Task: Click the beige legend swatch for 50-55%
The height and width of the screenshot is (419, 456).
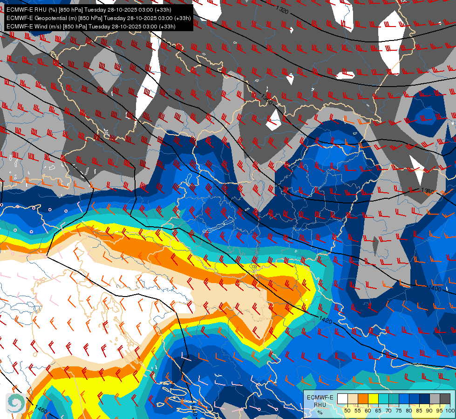Action: pos(353,399)
